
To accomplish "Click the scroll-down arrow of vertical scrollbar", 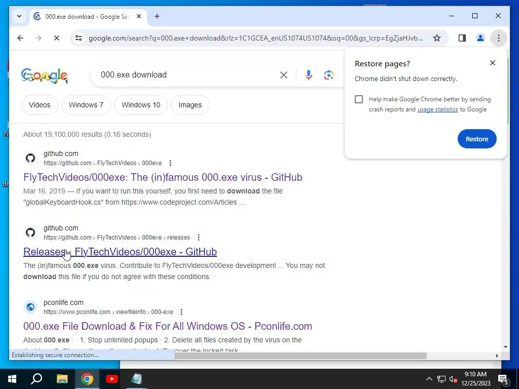I will 505,347.
